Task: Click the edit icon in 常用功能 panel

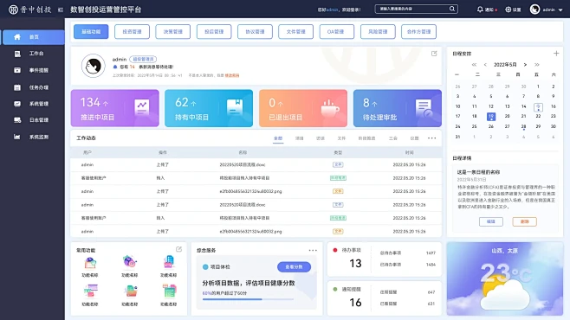Action: tap(178, 249)
